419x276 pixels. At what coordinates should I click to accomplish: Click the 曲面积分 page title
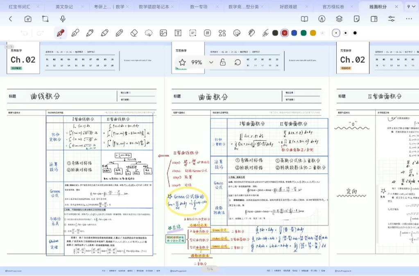(x=213, y=97)
